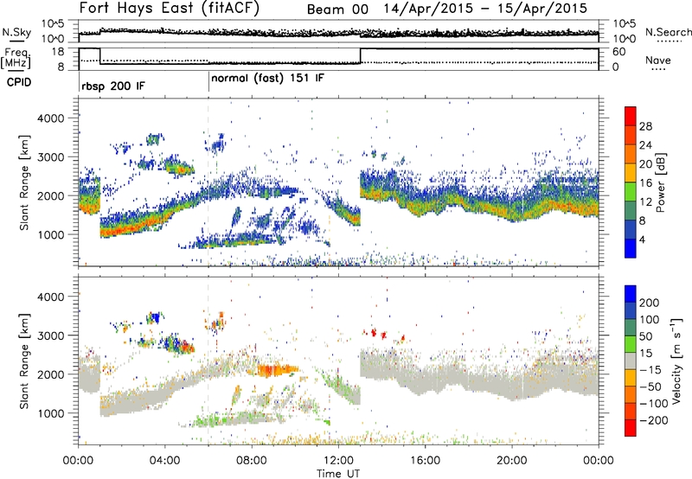Click the "24" label on Power colorbar
Screen dimensions: 692x479
(645, 145)
